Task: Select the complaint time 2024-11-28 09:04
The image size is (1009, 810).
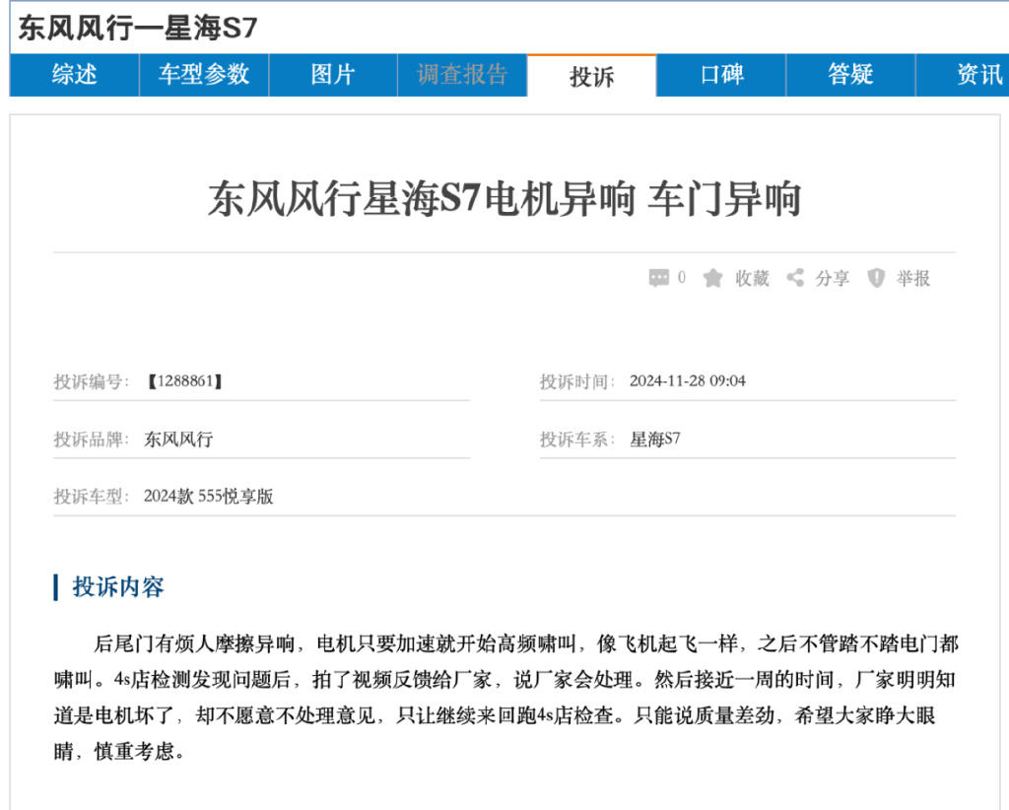Action: point(687,381)
